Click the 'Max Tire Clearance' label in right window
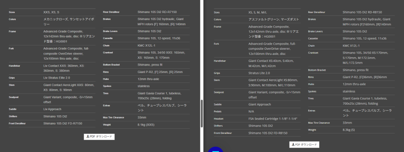This screenshot has width=404, height=152. pos(319,123)
